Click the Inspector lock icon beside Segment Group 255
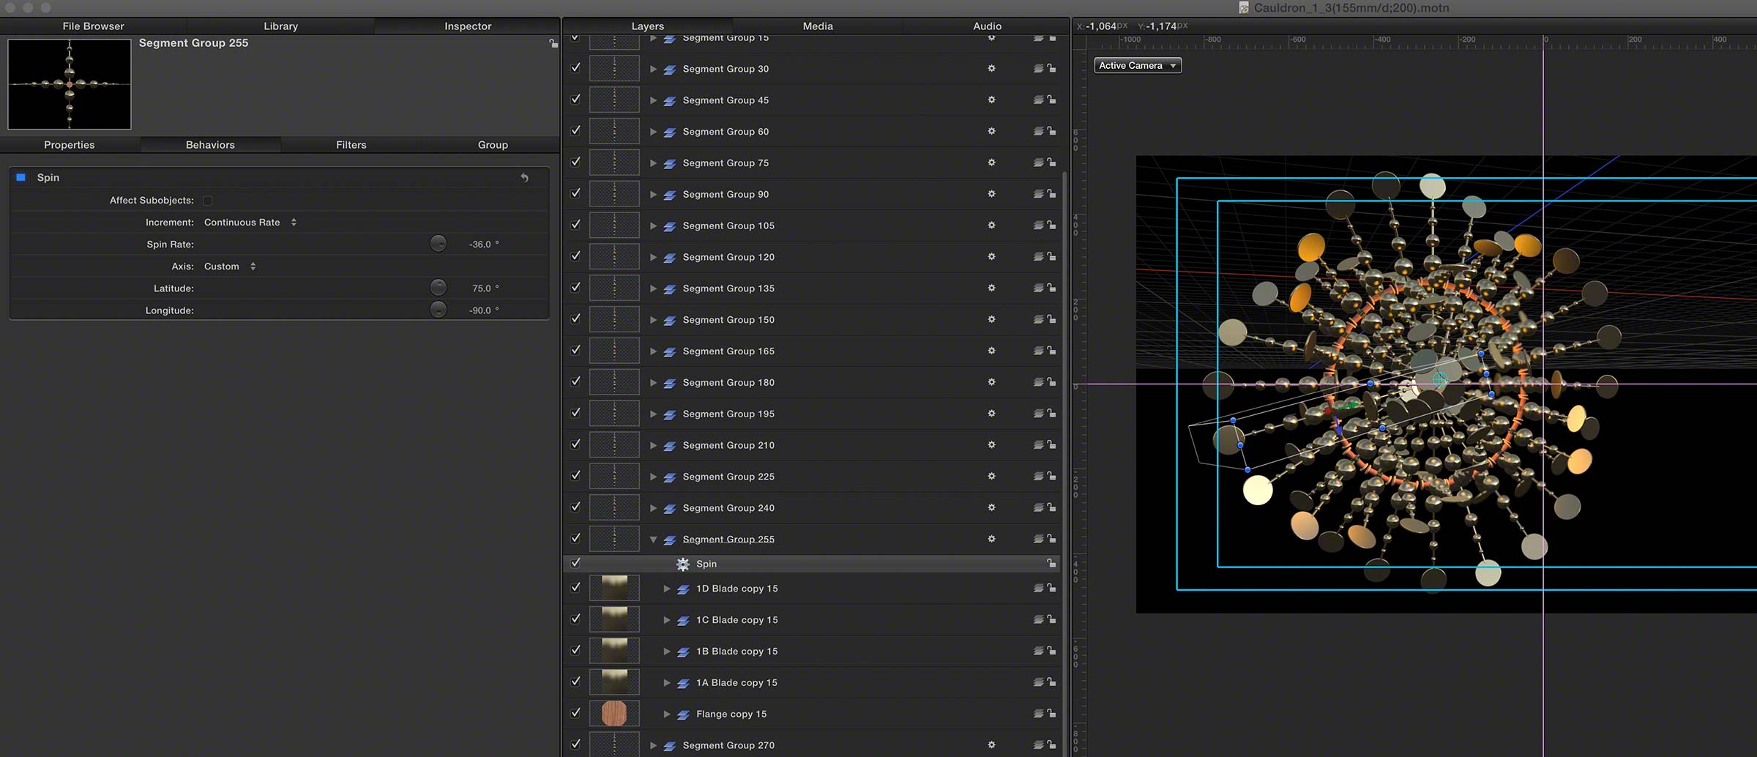The height and width of the screenshot is (757, 1757). tap(553, 43)
